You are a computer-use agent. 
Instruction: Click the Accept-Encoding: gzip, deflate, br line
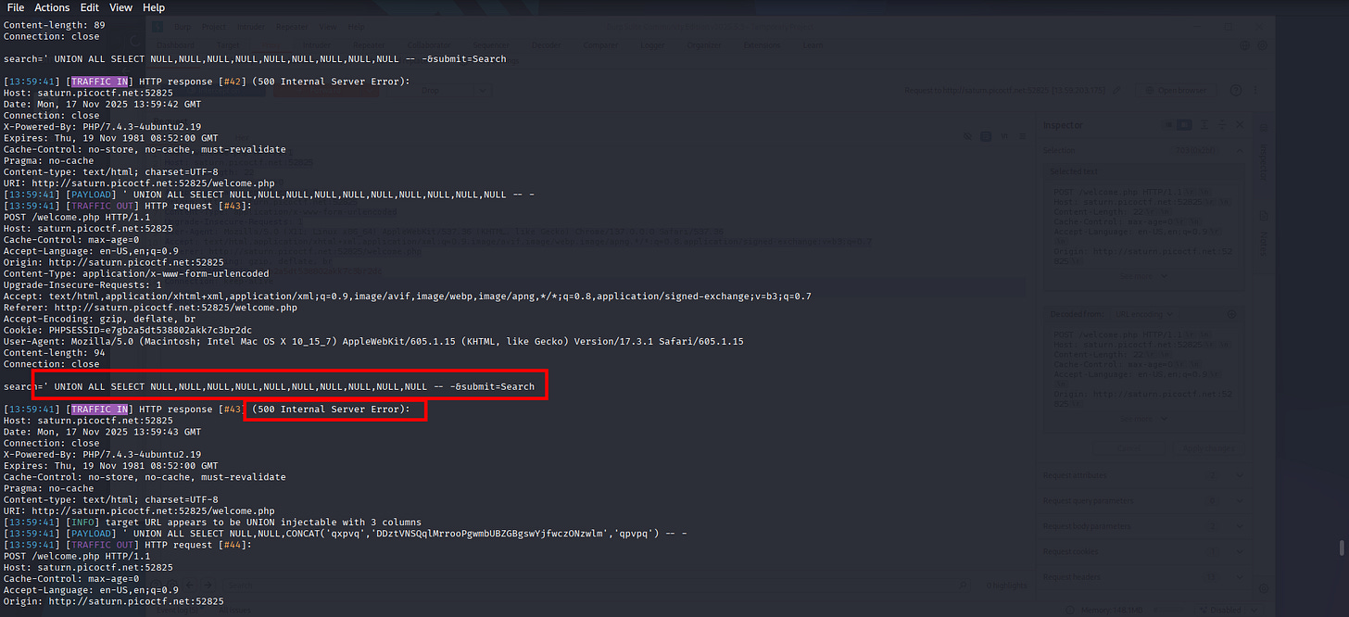[x=98, y=319]
